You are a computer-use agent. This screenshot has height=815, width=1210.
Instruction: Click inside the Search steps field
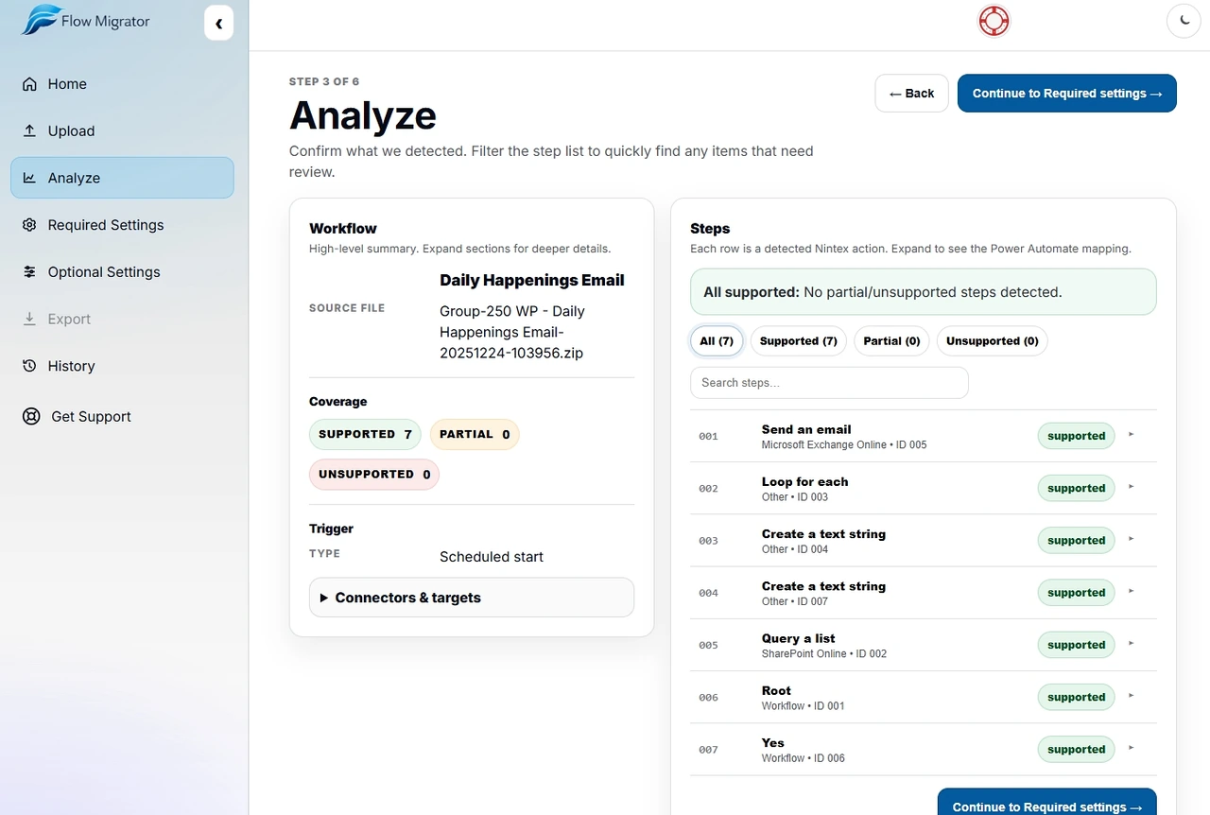pos(828,382)
